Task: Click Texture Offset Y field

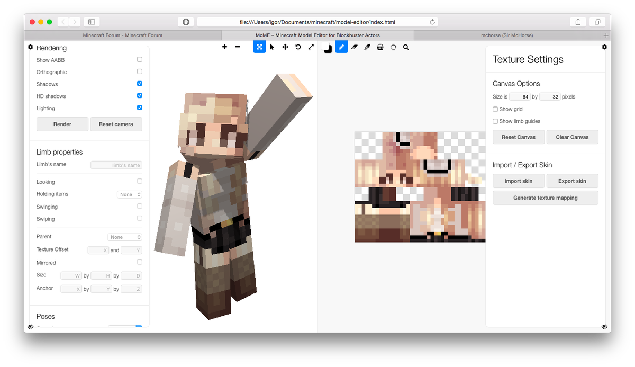Action: click(131, 250)
